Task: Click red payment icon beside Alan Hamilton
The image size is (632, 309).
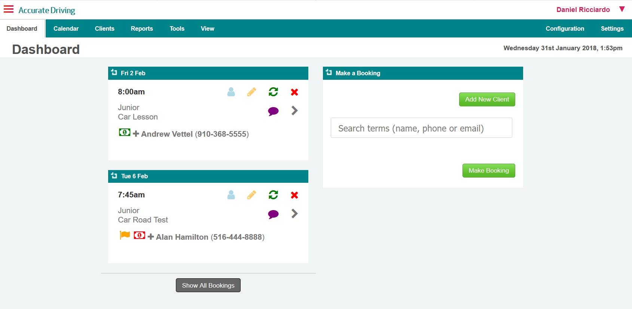Action: coord(140,235)
